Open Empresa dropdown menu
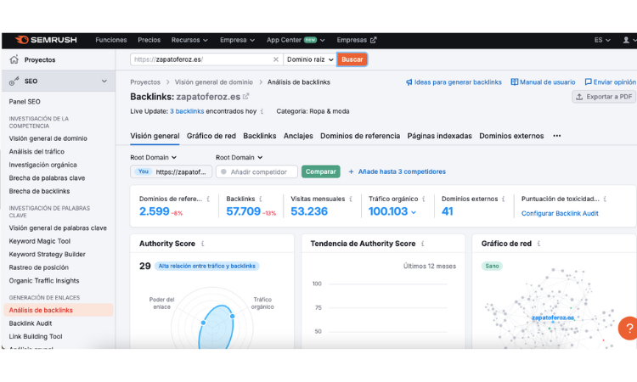 237,40
